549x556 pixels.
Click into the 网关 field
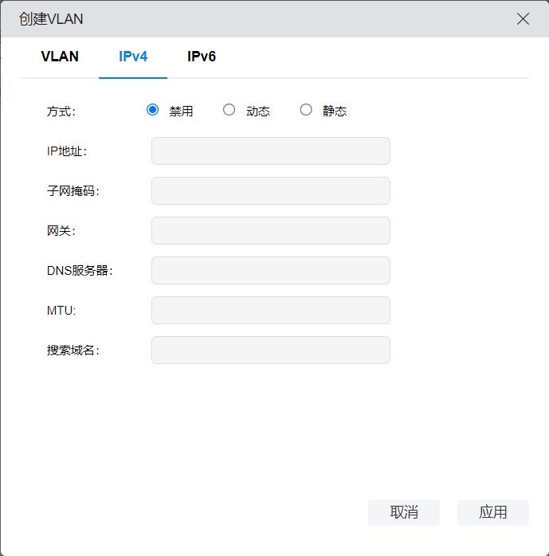pos(270,230)
